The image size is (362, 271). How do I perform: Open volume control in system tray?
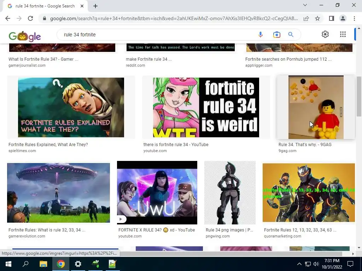point(316,264)
